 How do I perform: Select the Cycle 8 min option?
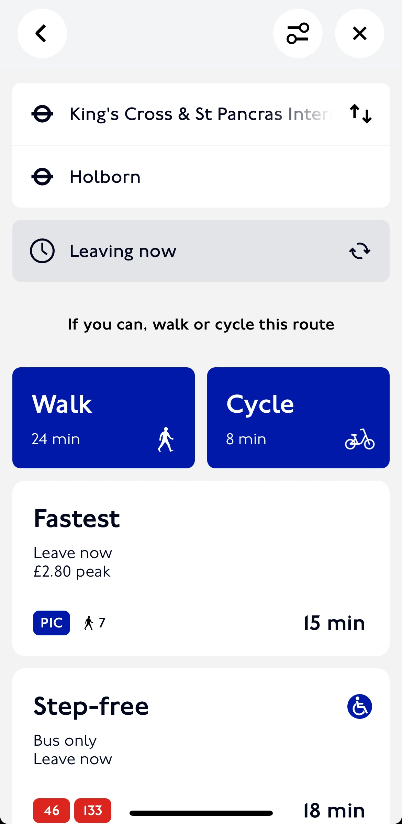point(298,417)
